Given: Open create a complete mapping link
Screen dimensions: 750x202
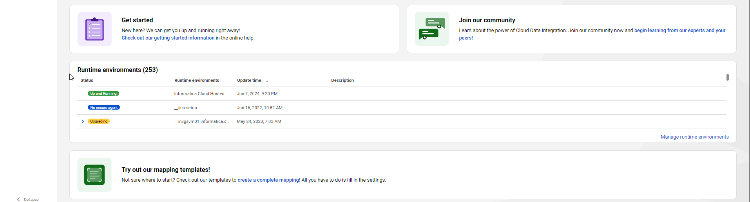Looking at the screenshot, I should [x=269, y=180].
